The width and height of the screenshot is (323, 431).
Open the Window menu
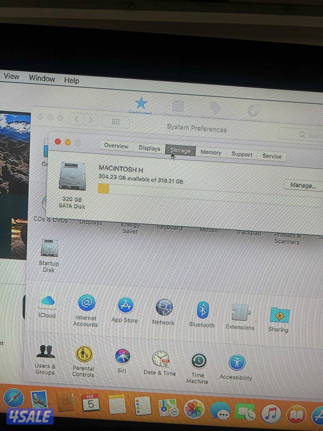[42, 79]
